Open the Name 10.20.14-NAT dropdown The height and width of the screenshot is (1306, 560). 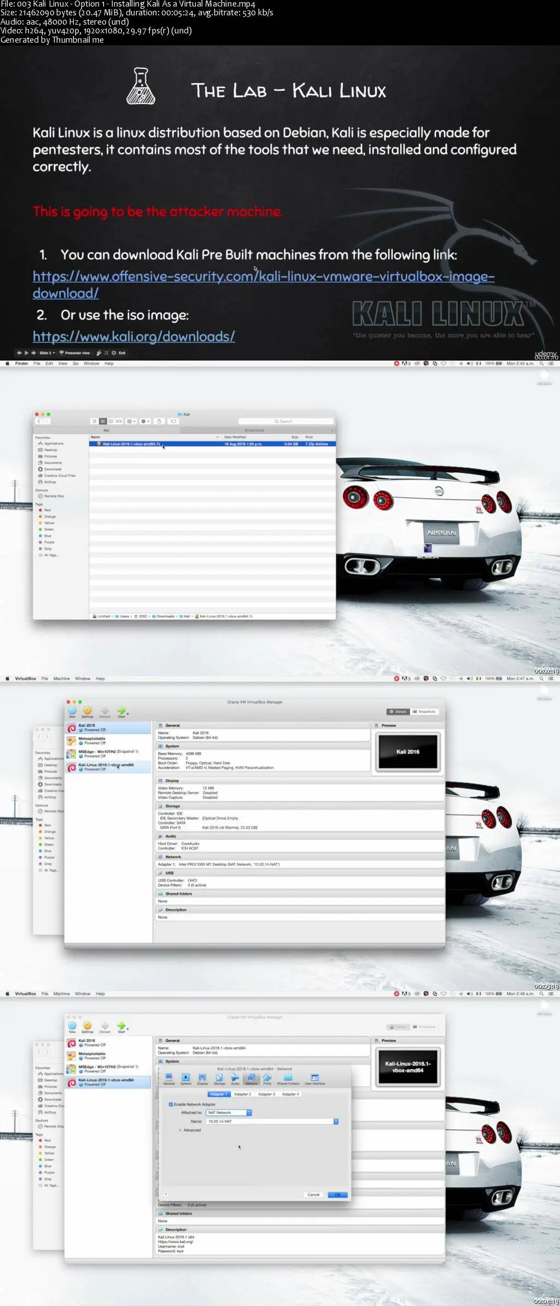(x=272, y=1121)
